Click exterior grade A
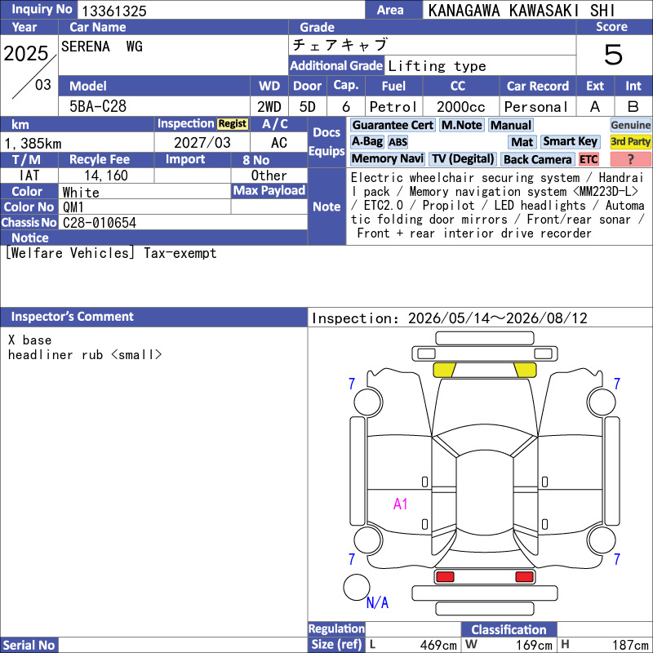This screenshot has width=653, height=653. pyautogui.click(x=595, y=107)
